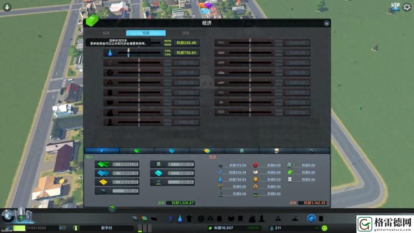Select the blue commercial zone tab

(x=172, y=151)
